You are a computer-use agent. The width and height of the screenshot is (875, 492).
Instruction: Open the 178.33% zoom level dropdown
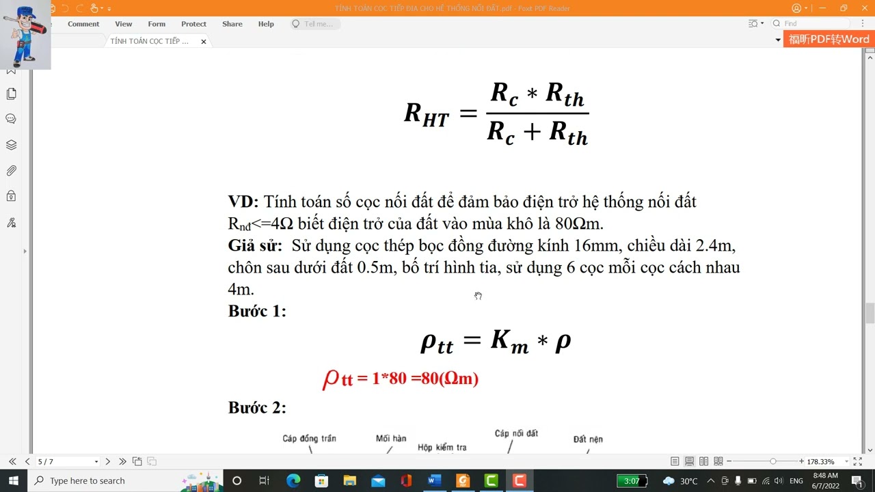pyautogui.click(x=847, y=462)
